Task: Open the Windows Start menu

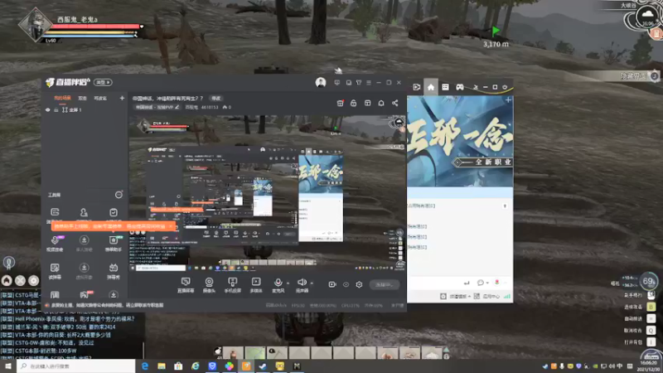Action: [8, 366]
